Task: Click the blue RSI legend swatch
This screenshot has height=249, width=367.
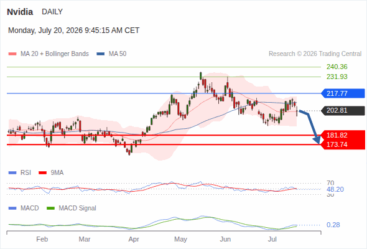Action: tap(12, 173)
